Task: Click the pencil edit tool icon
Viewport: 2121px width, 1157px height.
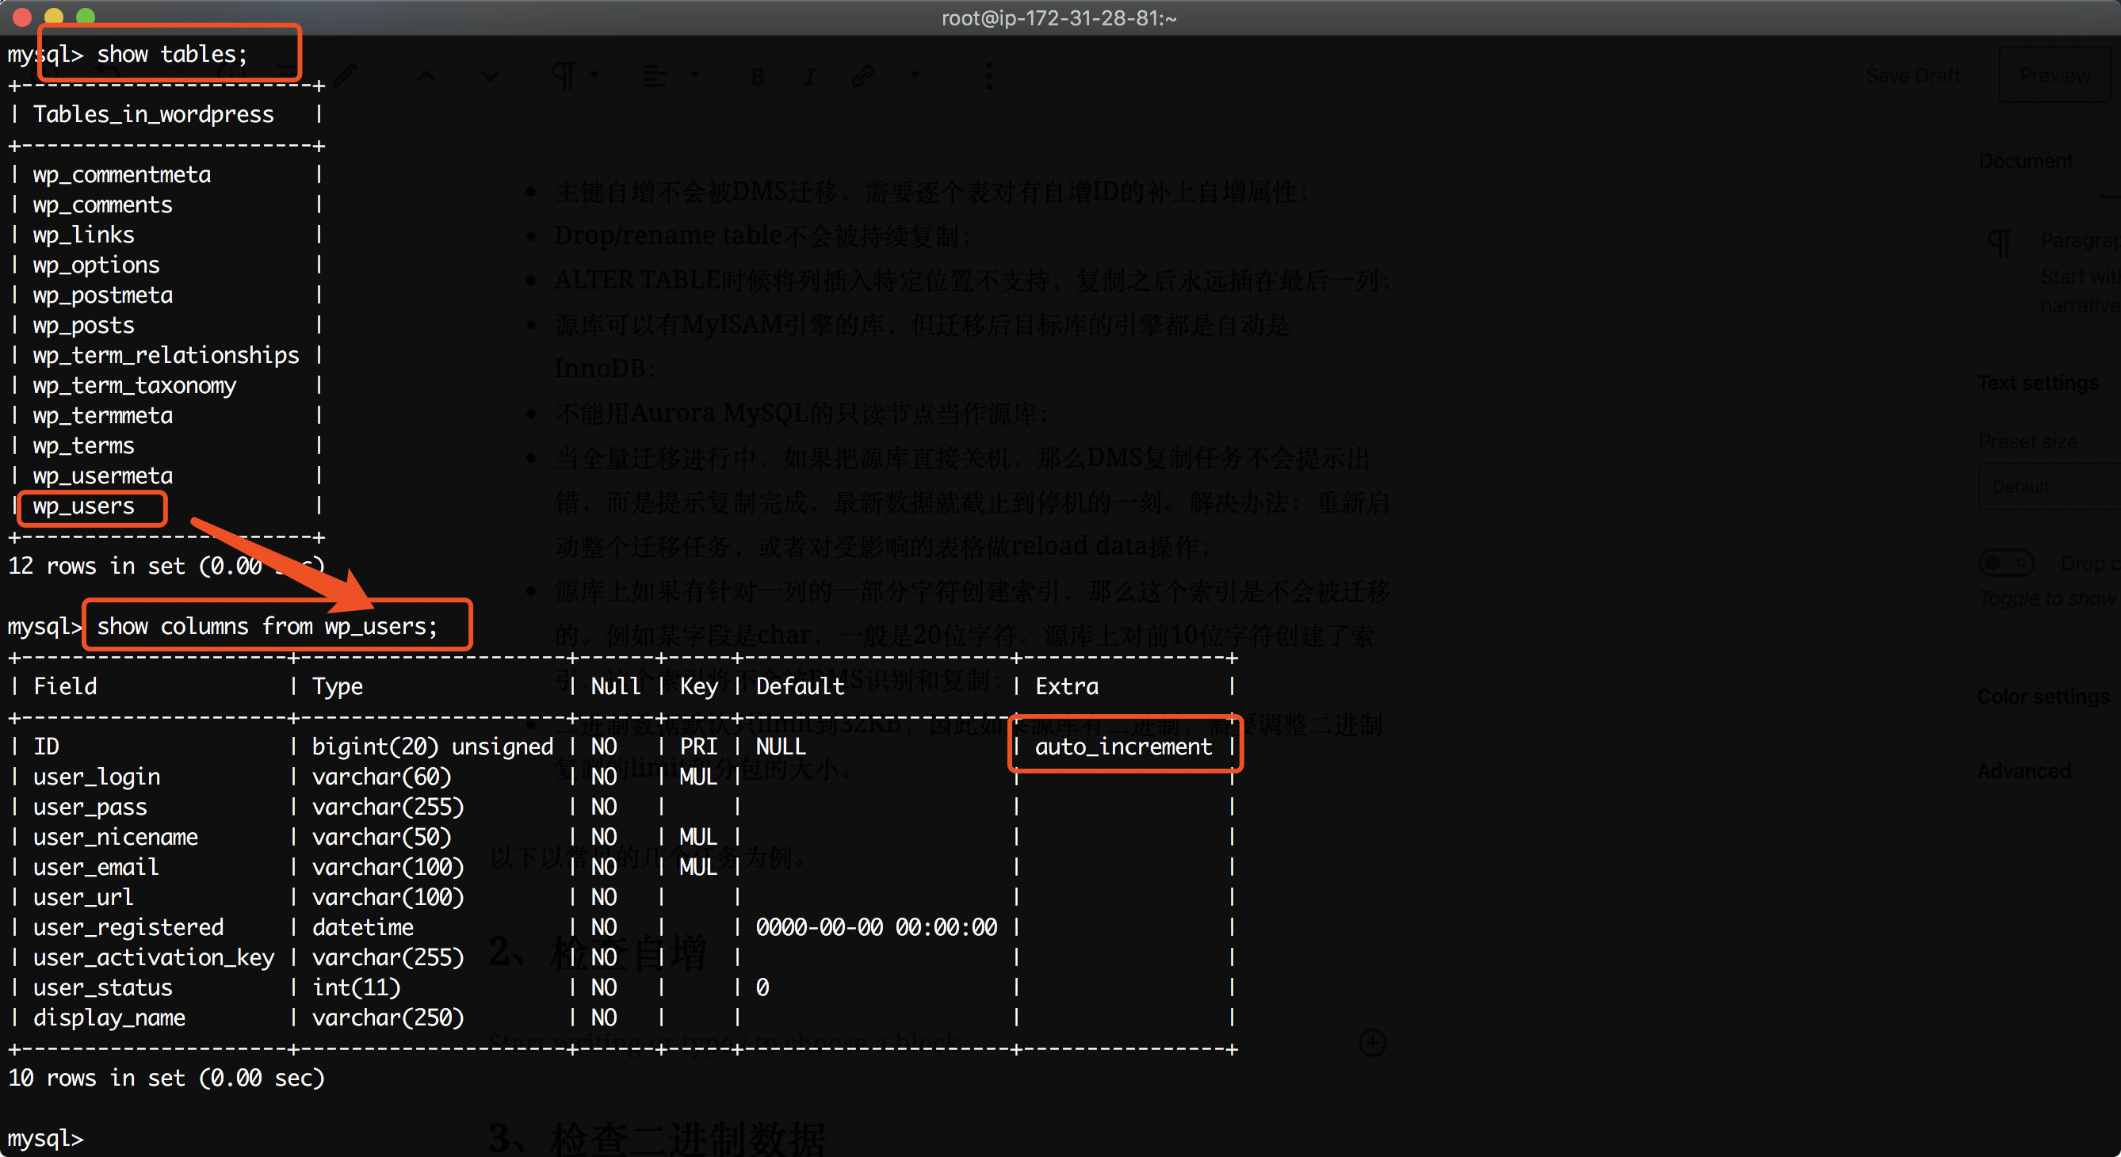Action: click(346, 77)
